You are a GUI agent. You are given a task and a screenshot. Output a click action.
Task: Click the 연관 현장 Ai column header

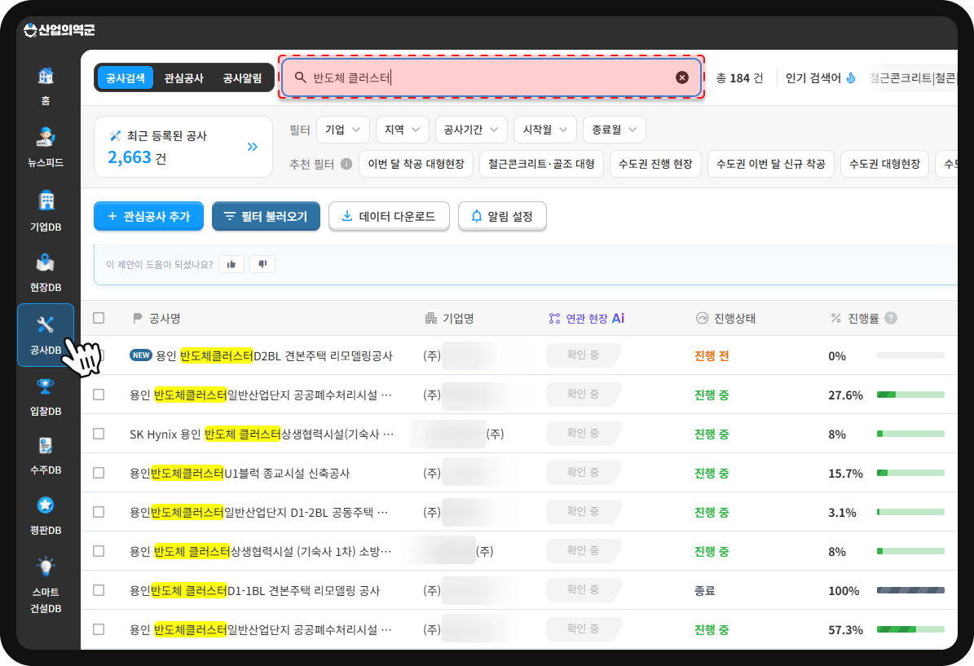tap(586, 318)
